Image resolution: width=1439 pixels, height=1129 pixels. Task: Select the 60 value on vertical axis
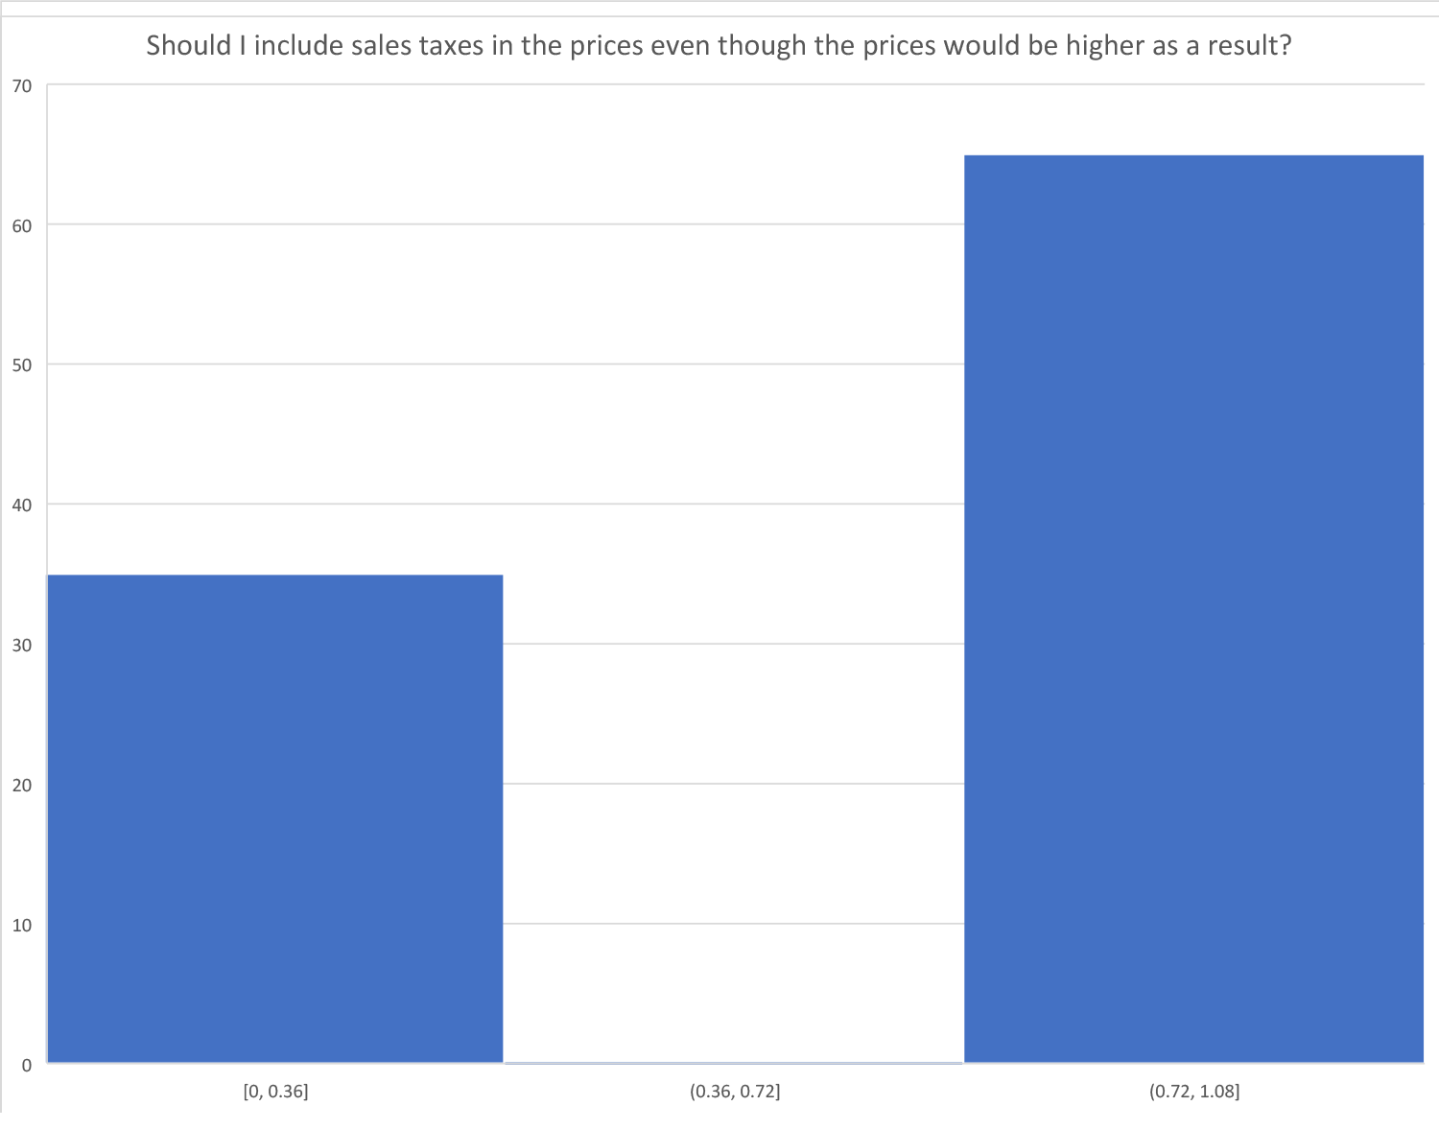[22, 225]
